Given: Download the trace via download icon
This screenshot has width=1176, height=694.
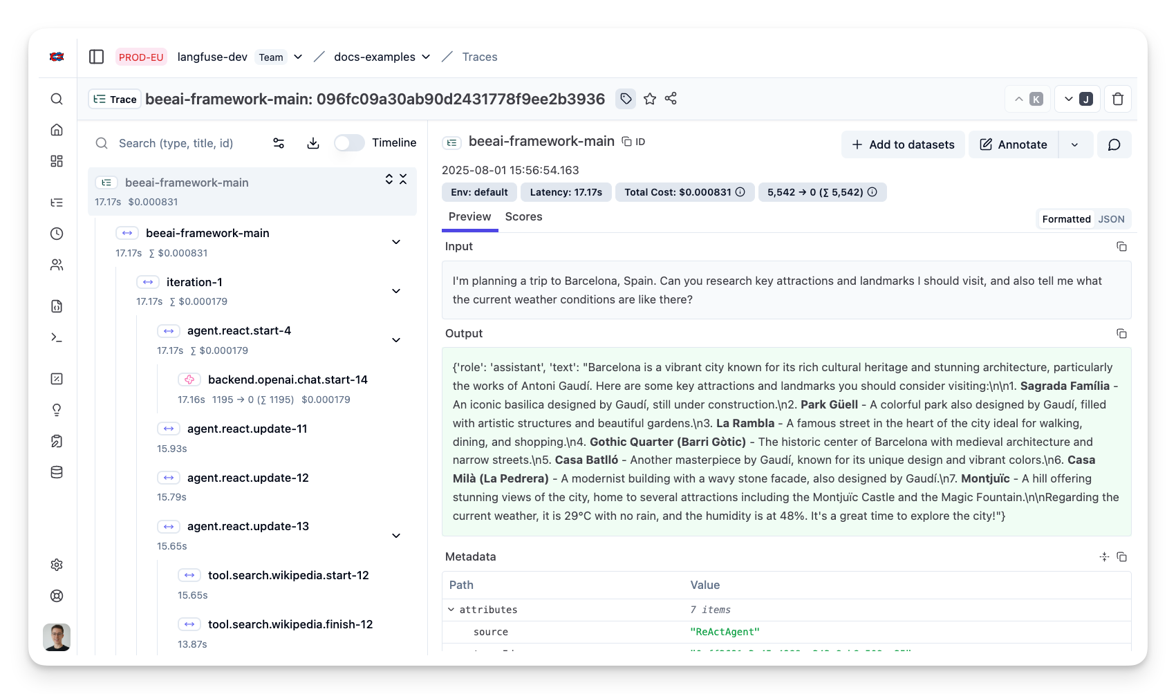Looking at the screenshot, I should click(313, 143).
